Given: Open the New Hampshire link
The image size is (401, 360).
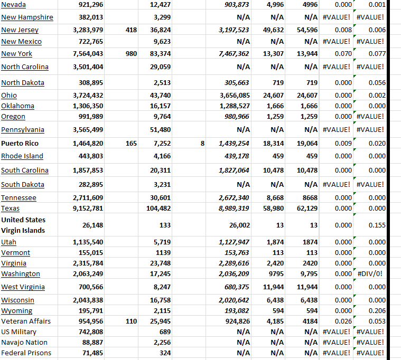Looking at the screenshot, I should click(x=27, y=17).
